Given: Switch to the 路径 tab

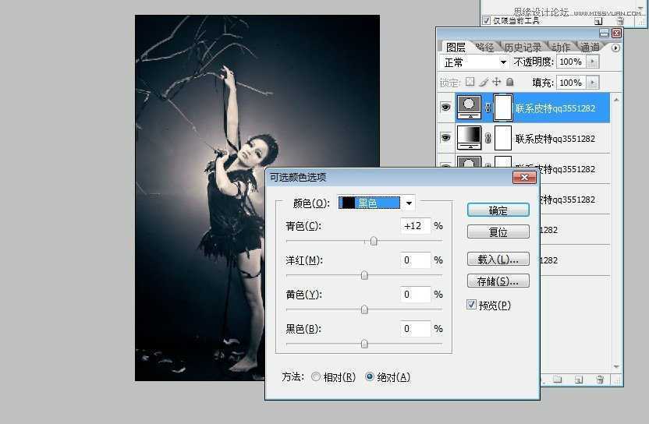Looking at the screenshot, I should (484, 48).
